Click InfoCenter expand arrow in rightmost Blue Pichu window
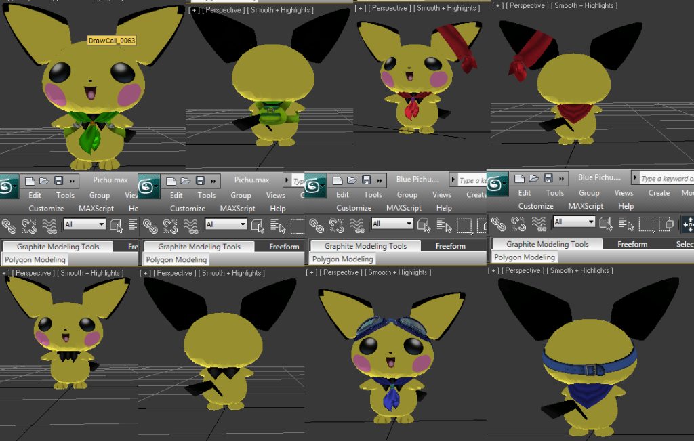This screenshot has width=694, height=441. coord(635,177)
